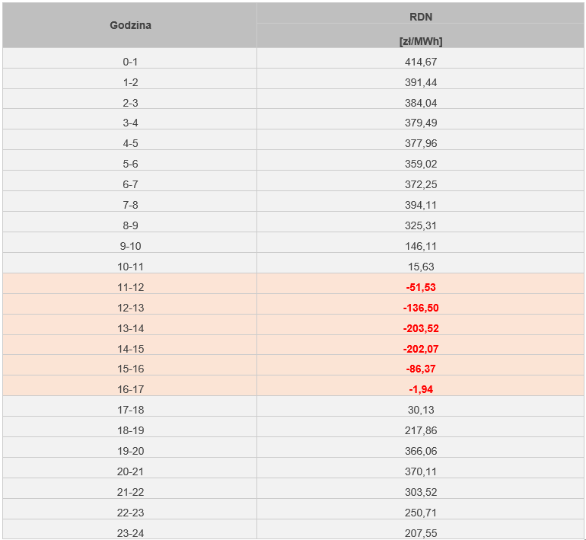Select the price value 146,11
The image size is (586, 540).
(420, 246)
